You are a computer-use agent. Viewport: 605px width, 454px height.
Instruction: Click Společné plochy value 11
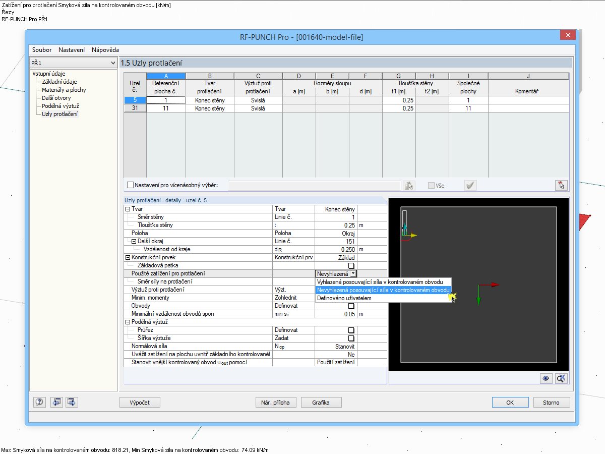468,108
